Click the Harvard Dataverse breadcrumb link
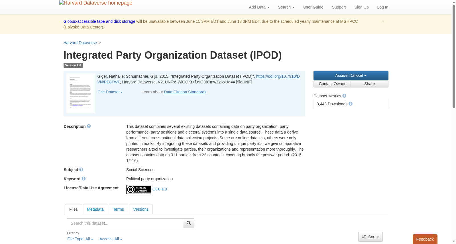 click(80, 43)
